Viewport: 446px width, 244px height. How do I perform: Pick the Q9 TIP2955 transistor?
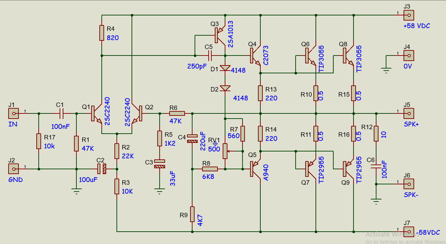pyautogui.click(x=348, y=168)
